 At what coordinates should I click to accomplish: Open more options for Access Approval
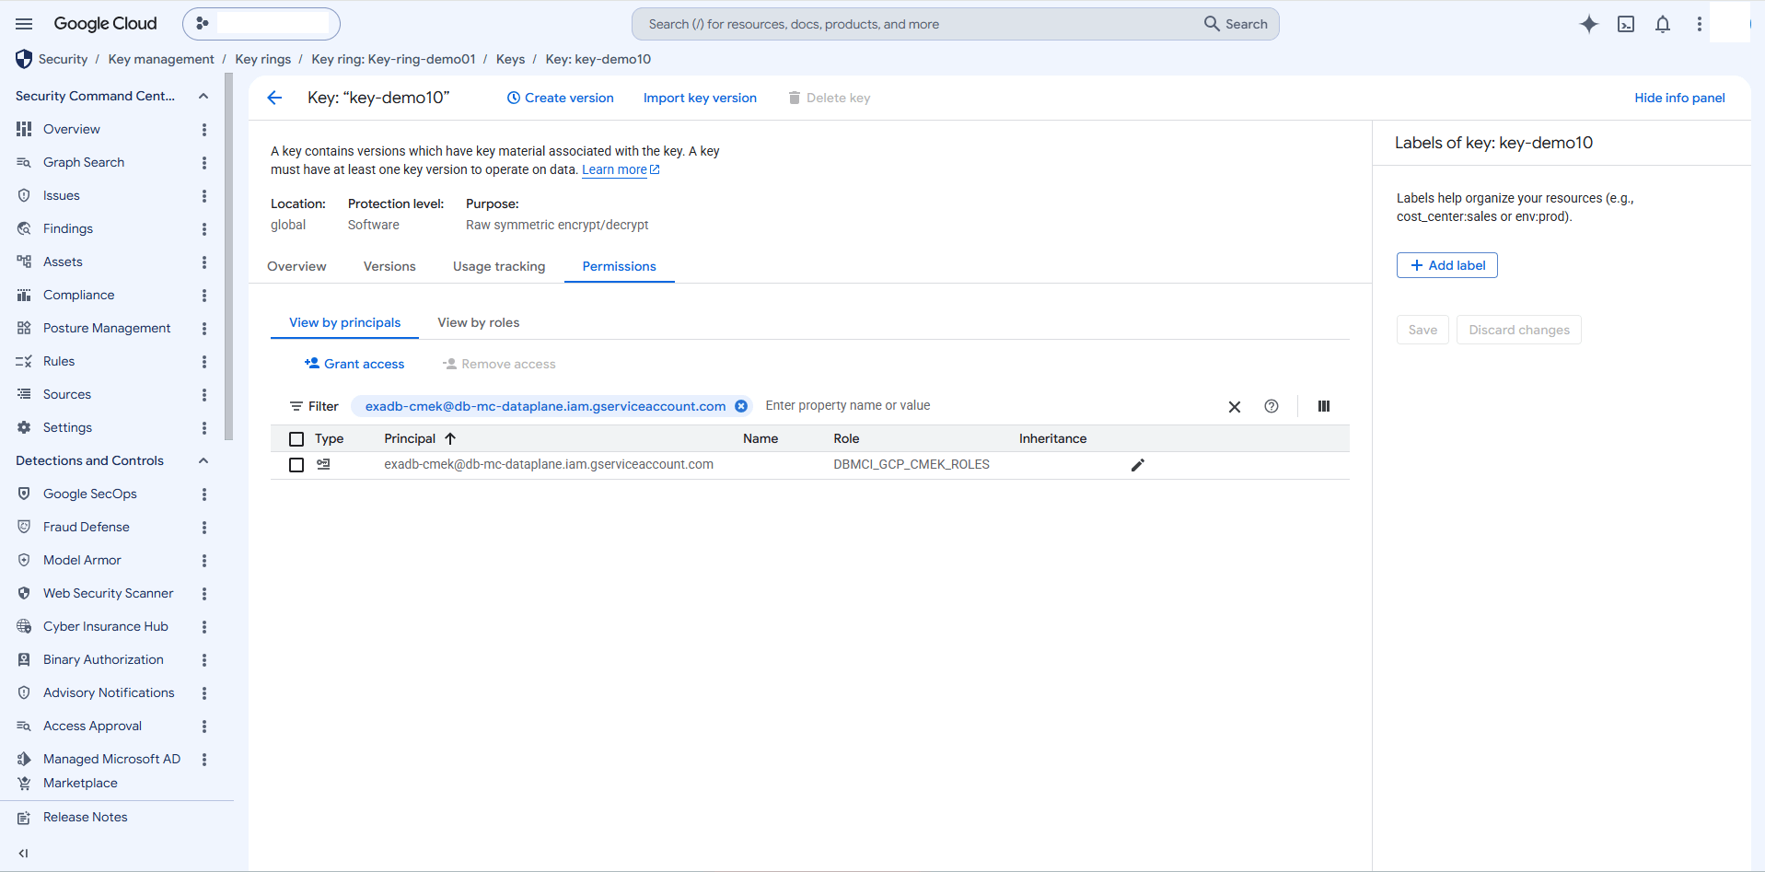204,727
